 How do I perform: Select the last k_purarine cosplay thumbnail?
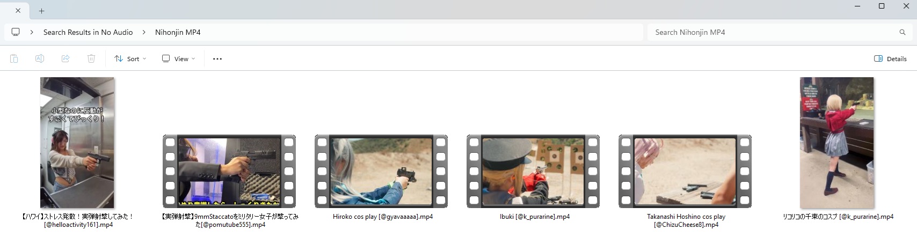pos(837,143)
